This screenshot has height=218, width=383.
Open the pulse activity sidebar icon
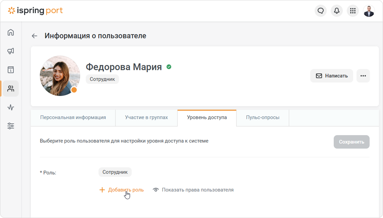coord(11,107)
